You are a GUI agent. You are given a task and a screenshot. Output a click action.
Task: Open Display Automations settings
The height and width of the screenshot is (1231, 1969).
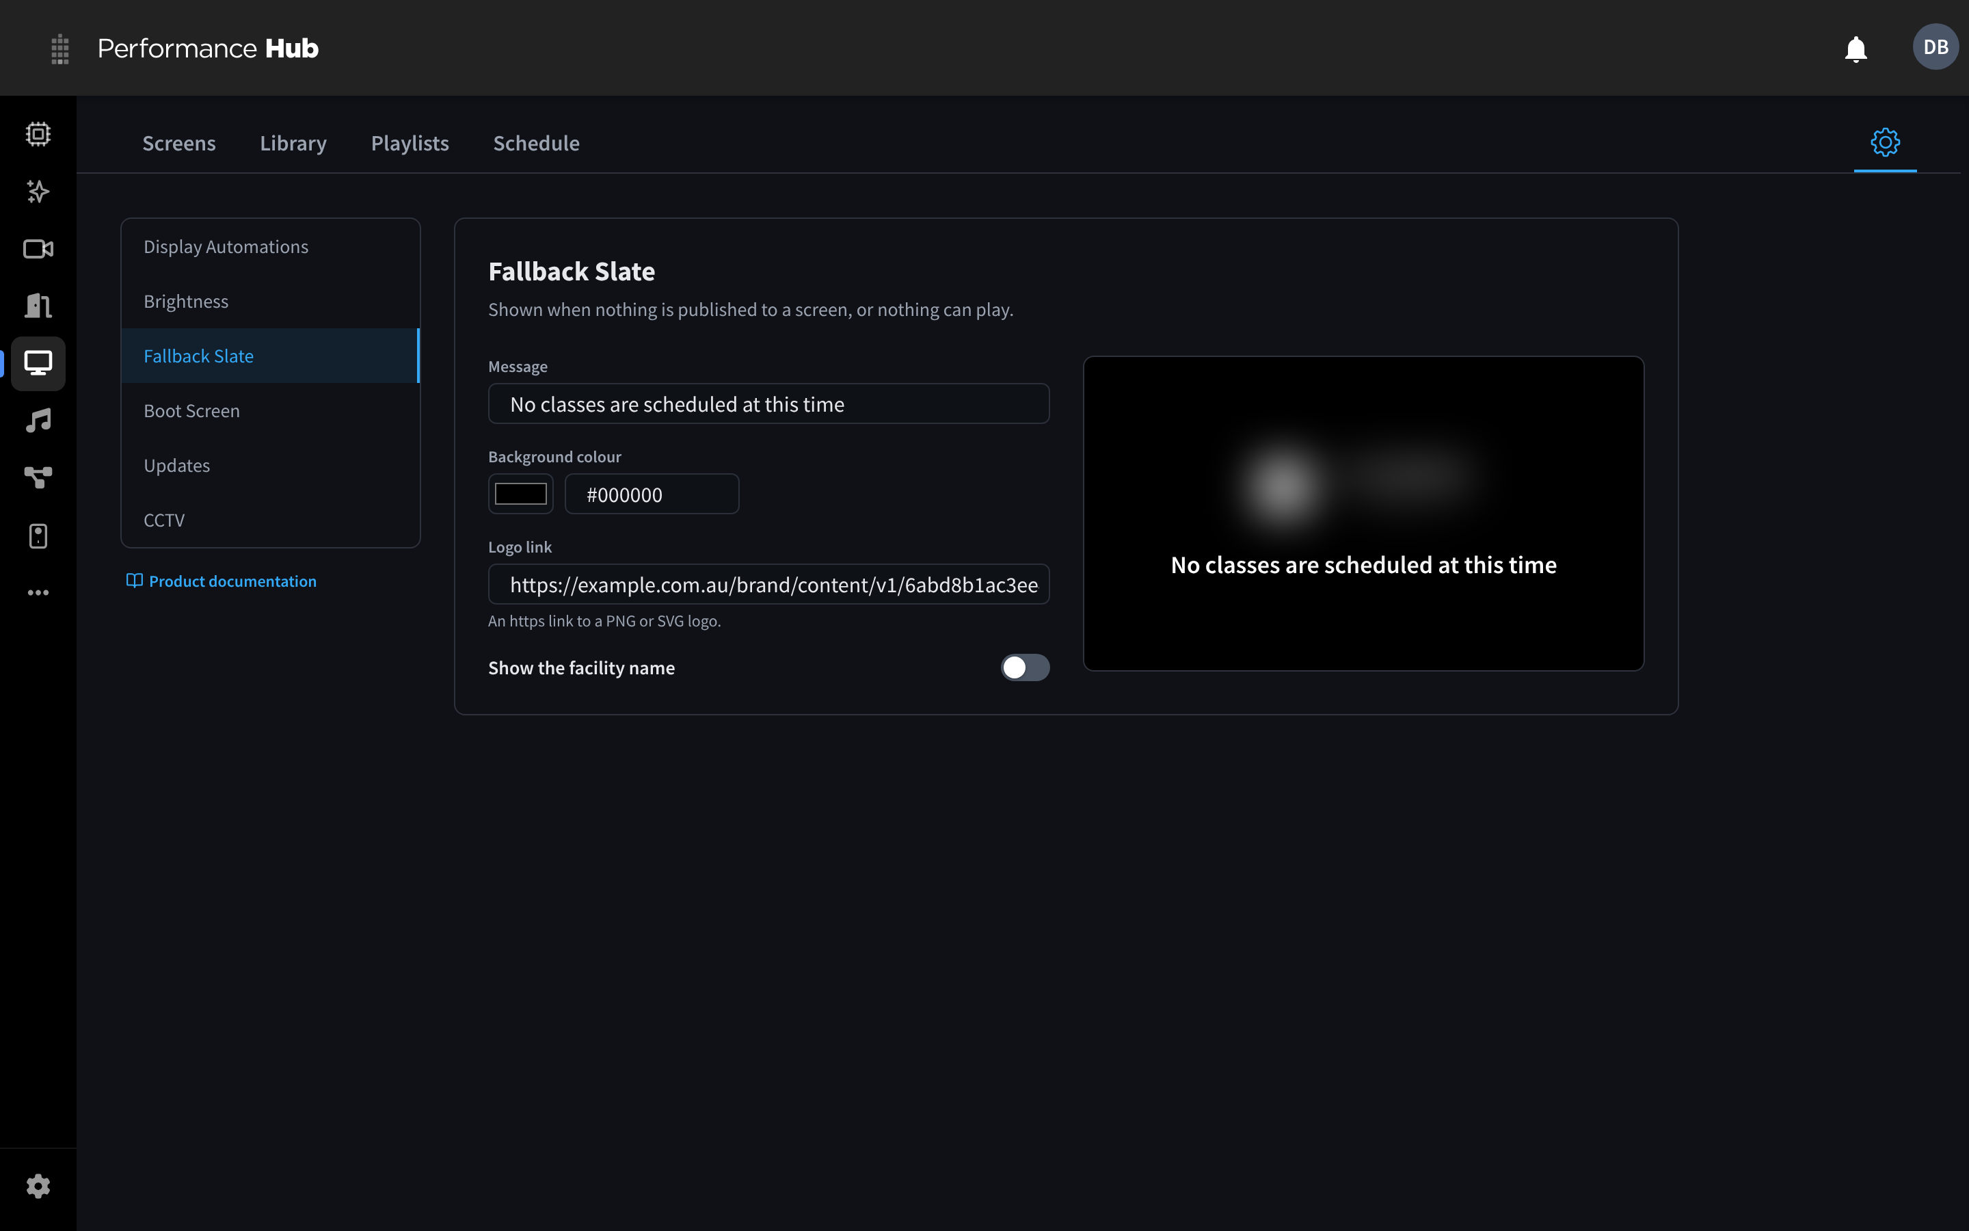pos(270,247)
